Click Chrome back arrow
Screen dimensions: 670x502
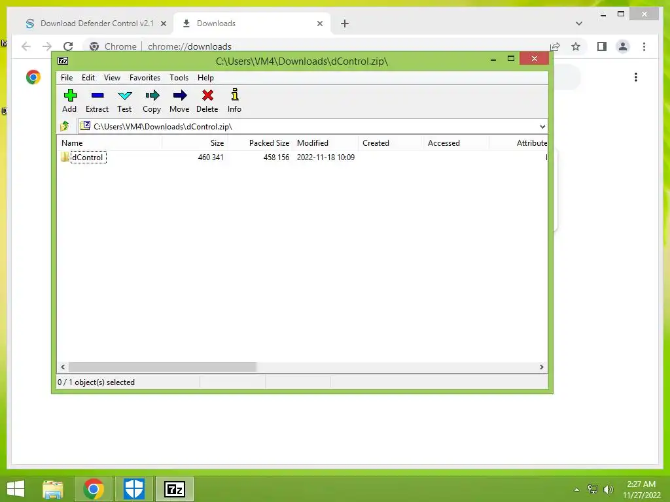pyautogui.click(x=26, y=46)
